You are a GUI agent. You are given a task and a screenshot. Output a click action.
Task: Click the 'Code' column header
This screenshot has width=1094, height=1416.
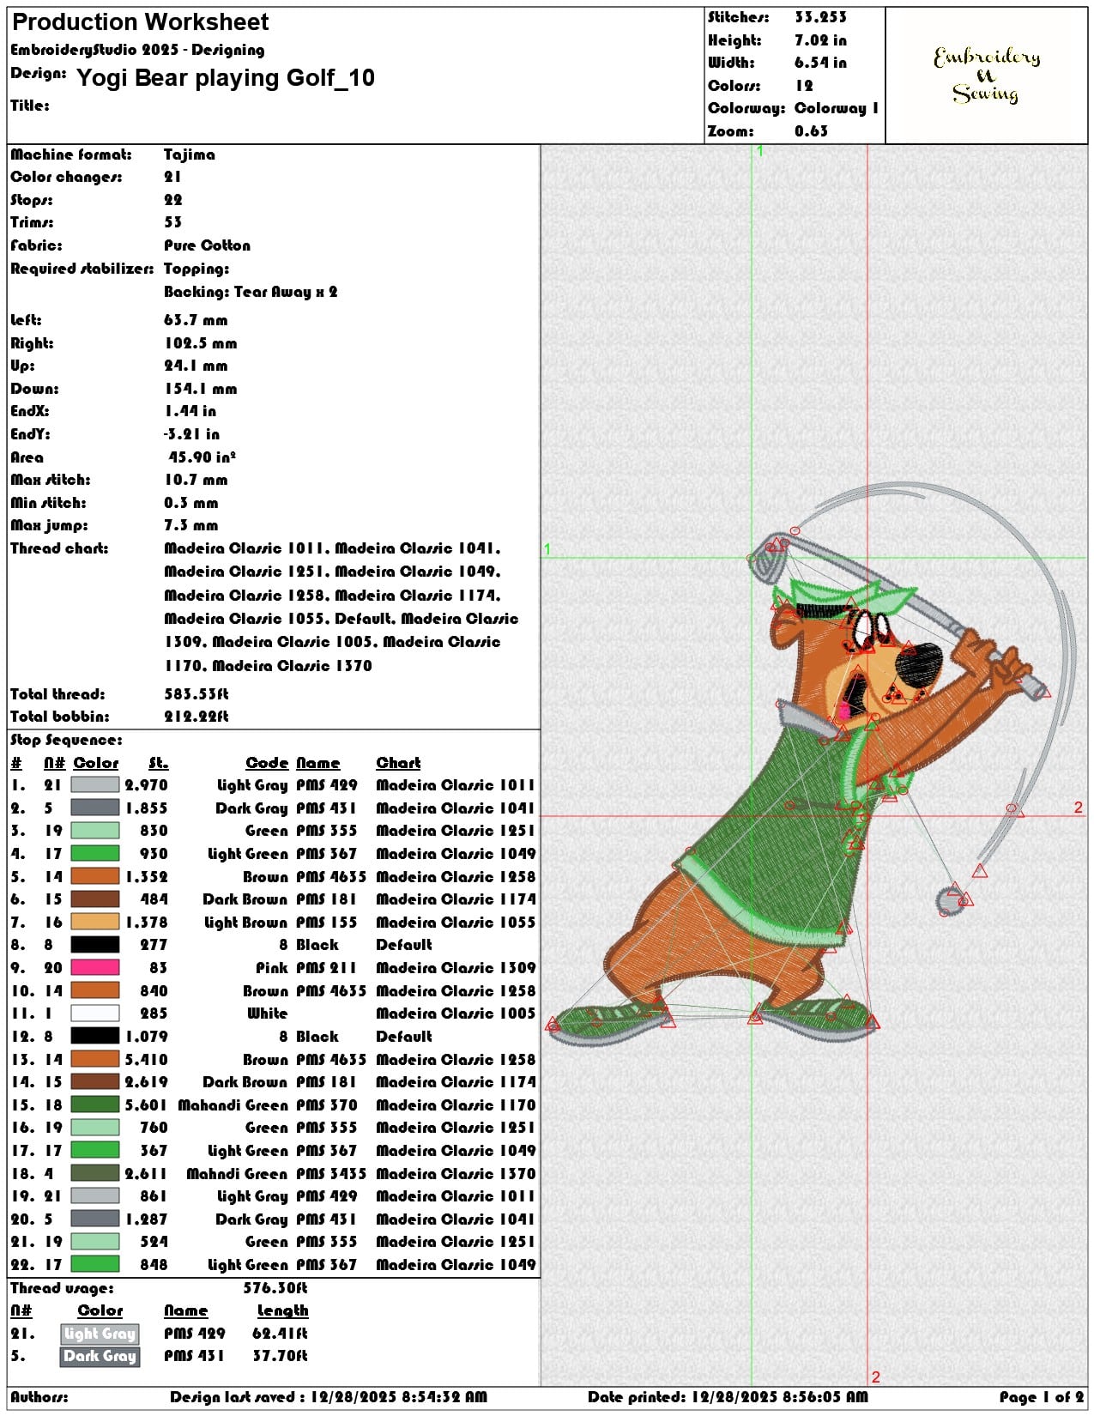point(268,763)
